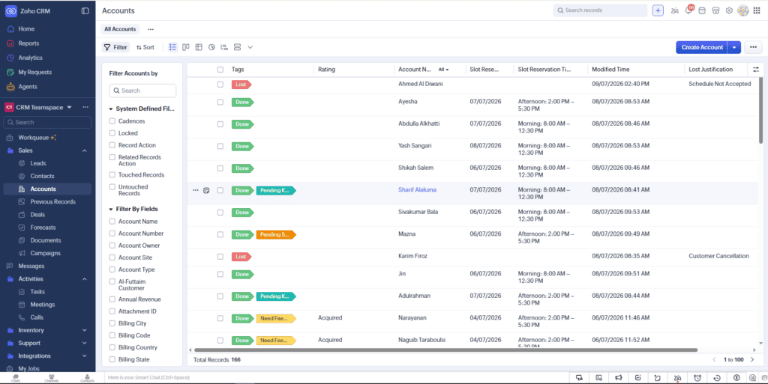Go to Leads in sidebar
Image resolution: width=768 pixels, height=384 pixels.
pyautogui.click(x=37, y=163)
